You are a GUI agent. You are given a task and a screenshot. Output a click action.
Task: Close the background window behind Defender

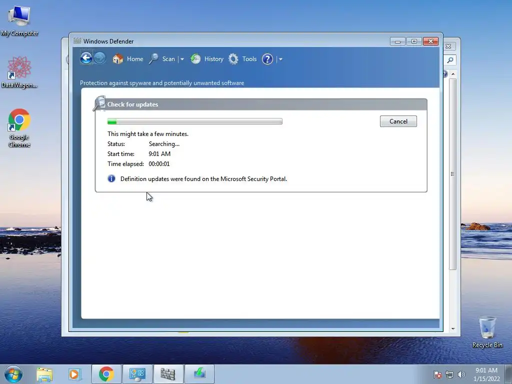coord(448,46)
